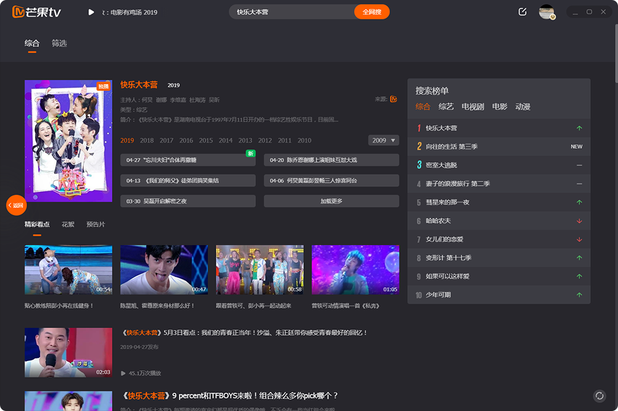Viewport: 618px width, 411px height.
Task: Select 电视剧 in the search ranking tabs
Action: 473,106
